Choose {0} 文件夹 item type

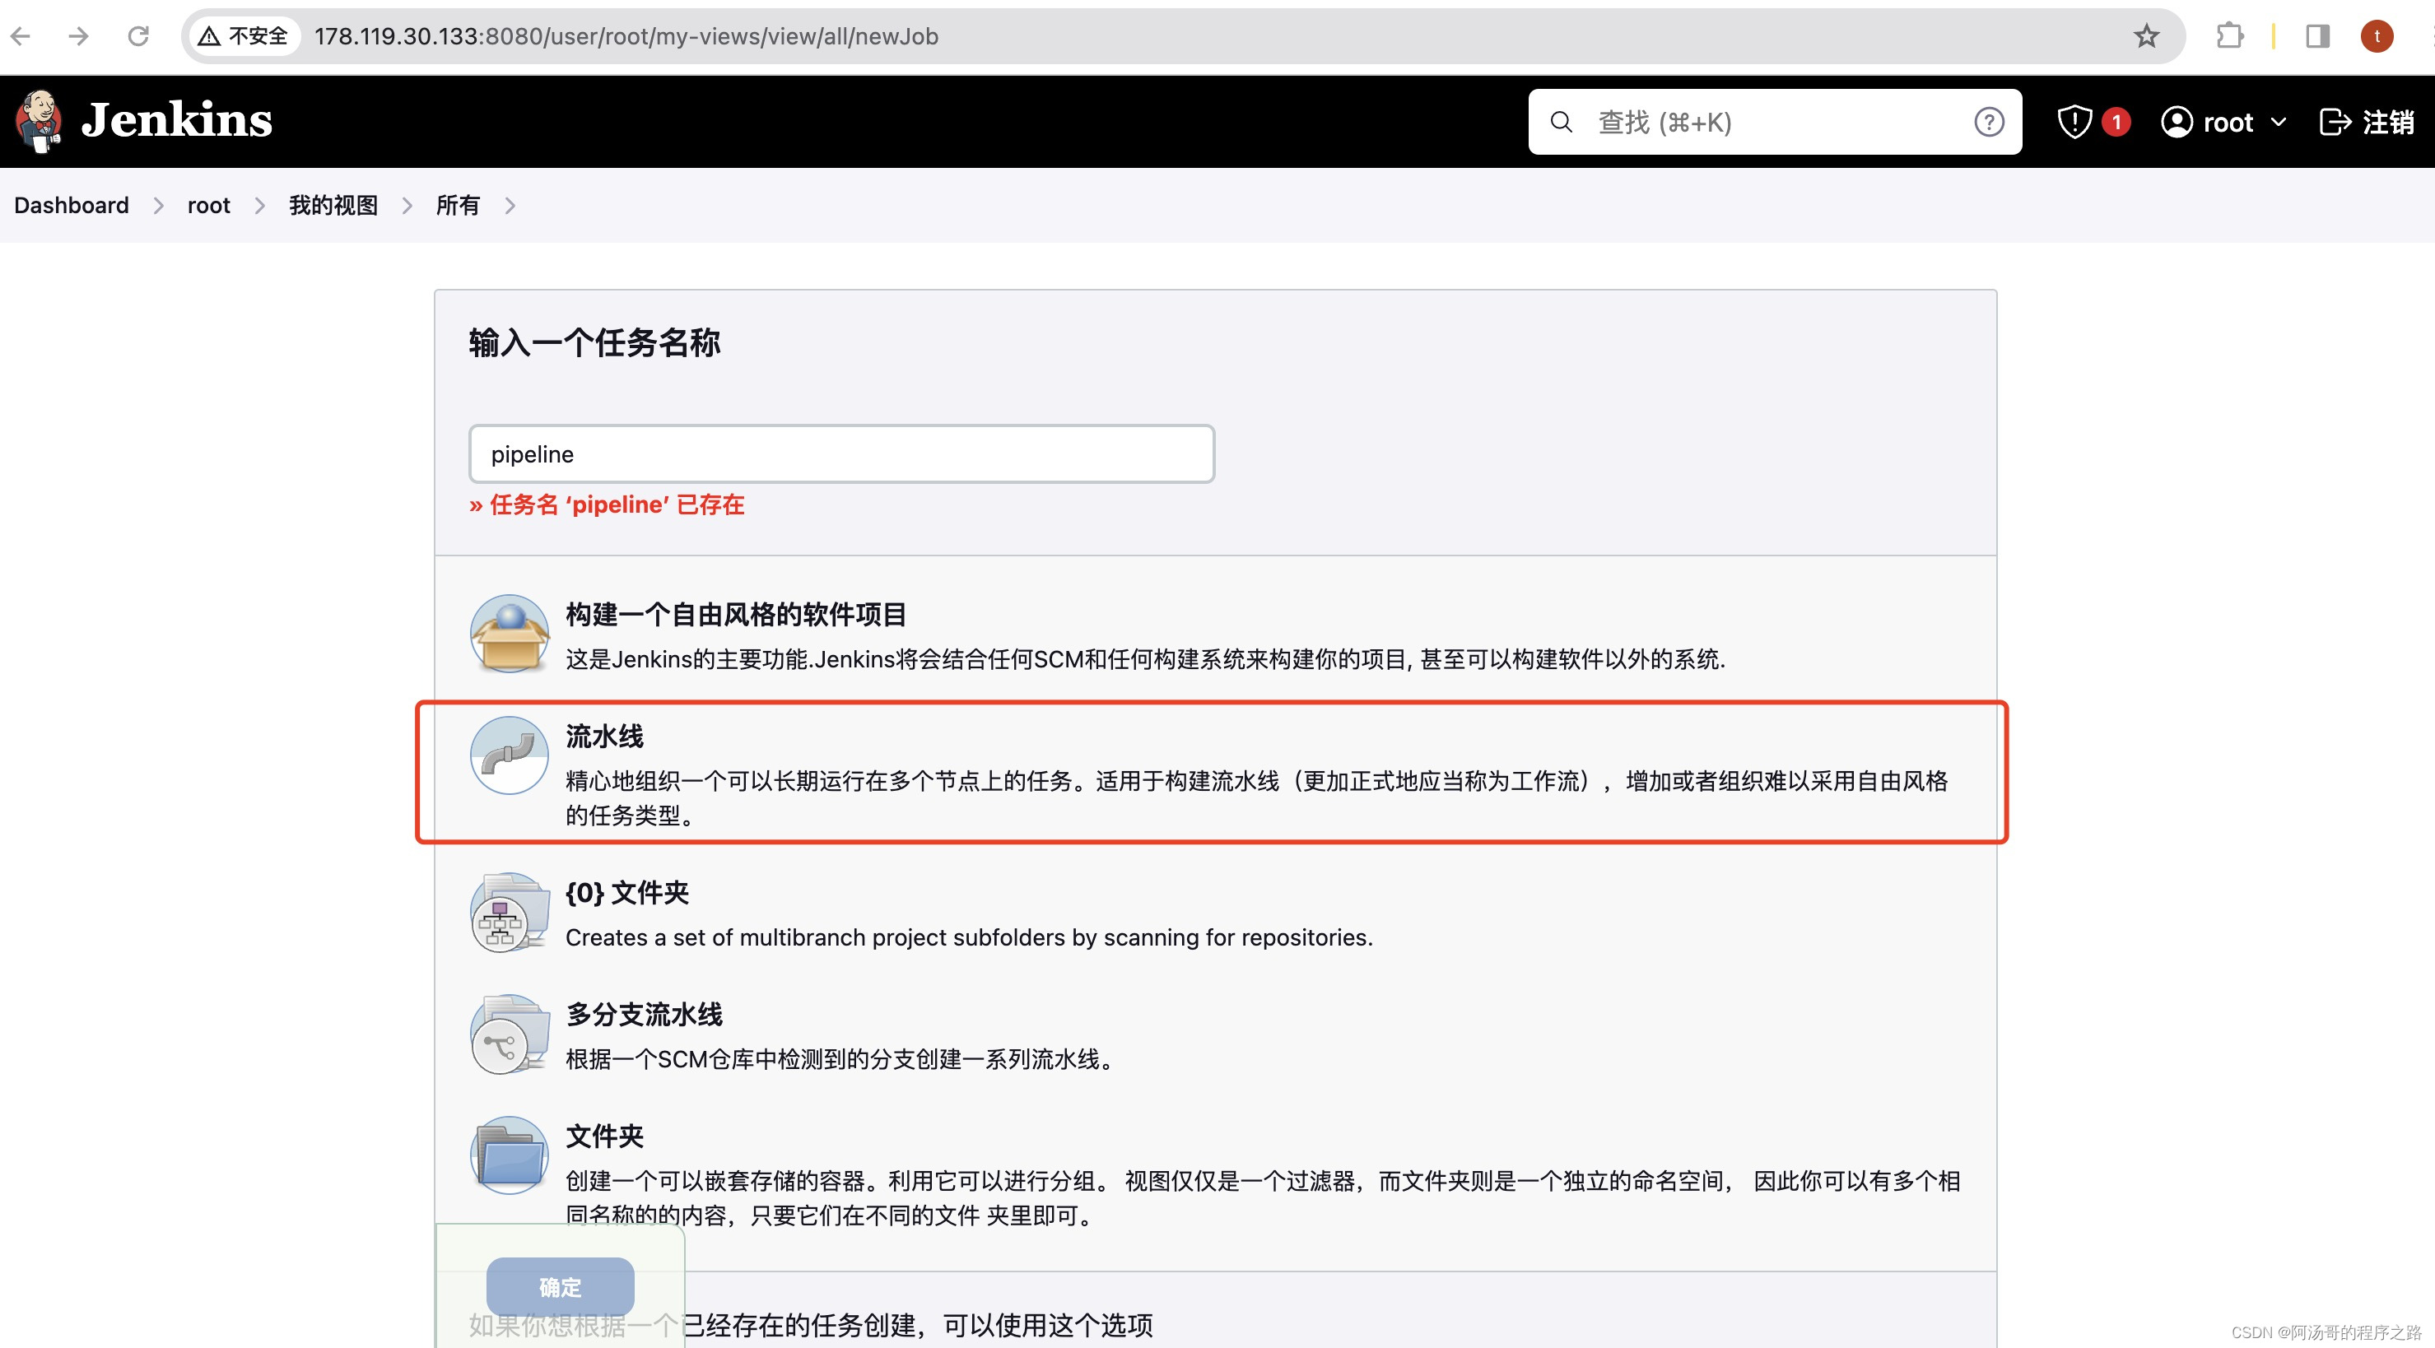pyautogui.click(x=1216, y=912)
